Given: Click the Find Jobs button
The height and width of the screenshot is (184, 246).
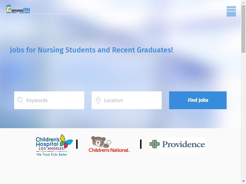Looking at the screenshot, I should pos(198,100).
